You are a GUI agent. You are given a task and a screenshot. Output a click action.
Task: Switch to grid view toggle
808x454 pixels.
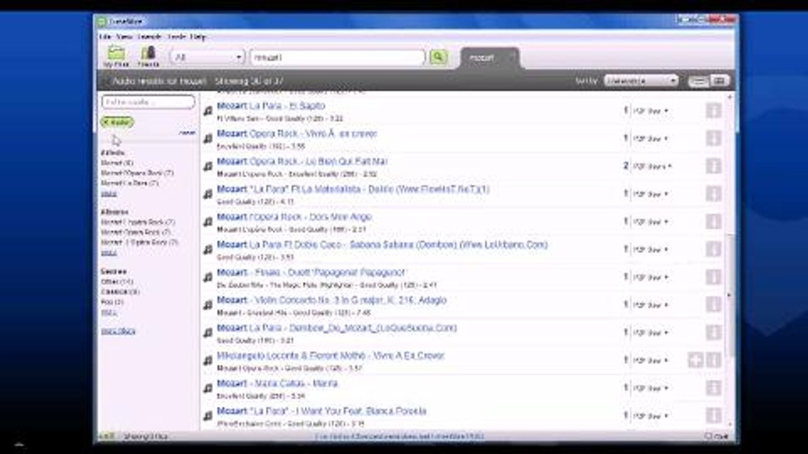coord(718,81)
